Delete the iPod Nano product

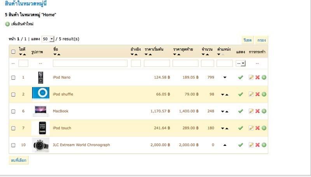tap(257, 77)
